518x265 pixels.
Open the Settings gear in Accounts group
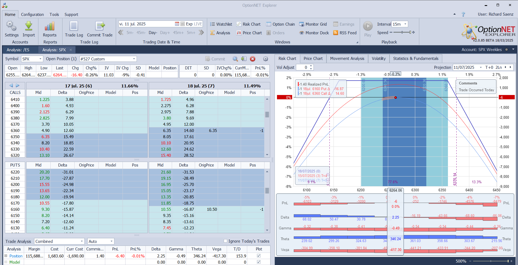[11, 26]
